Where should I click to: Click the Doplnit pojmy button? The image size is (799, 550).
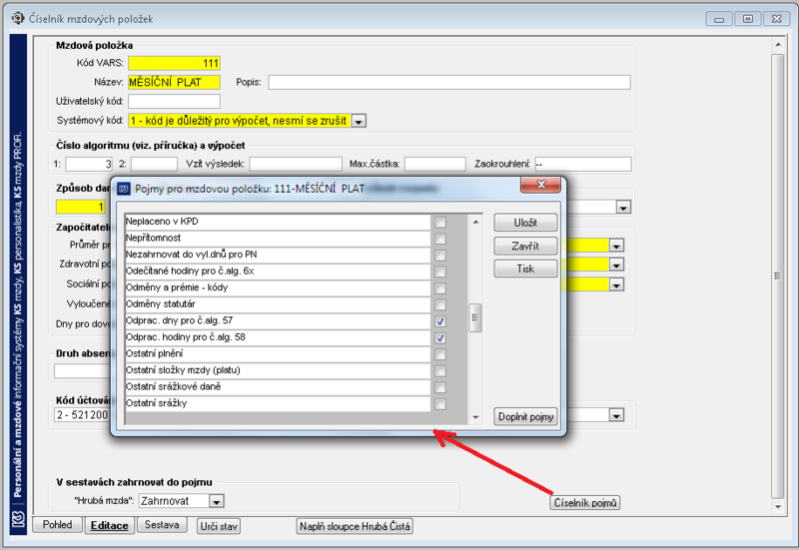pos(525,416)
